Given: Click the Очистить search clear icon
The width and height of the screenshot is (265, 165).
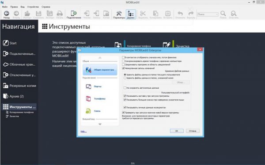Looking at the screenshot, I should [234, 15].
